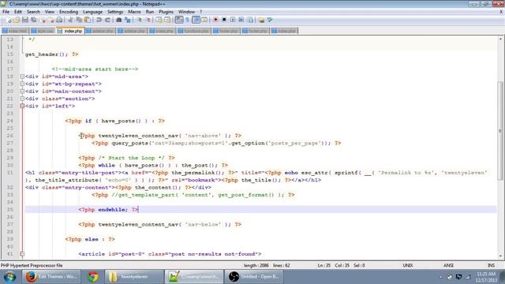Collapse the fold at line 20 main-content div
505x284 pixels.
tap(22, 92)
